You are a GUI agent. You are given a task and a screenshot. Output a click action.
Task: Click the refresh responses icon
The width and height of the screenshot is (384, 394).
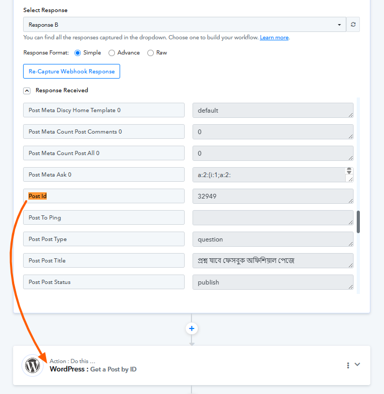pos(353,25)
